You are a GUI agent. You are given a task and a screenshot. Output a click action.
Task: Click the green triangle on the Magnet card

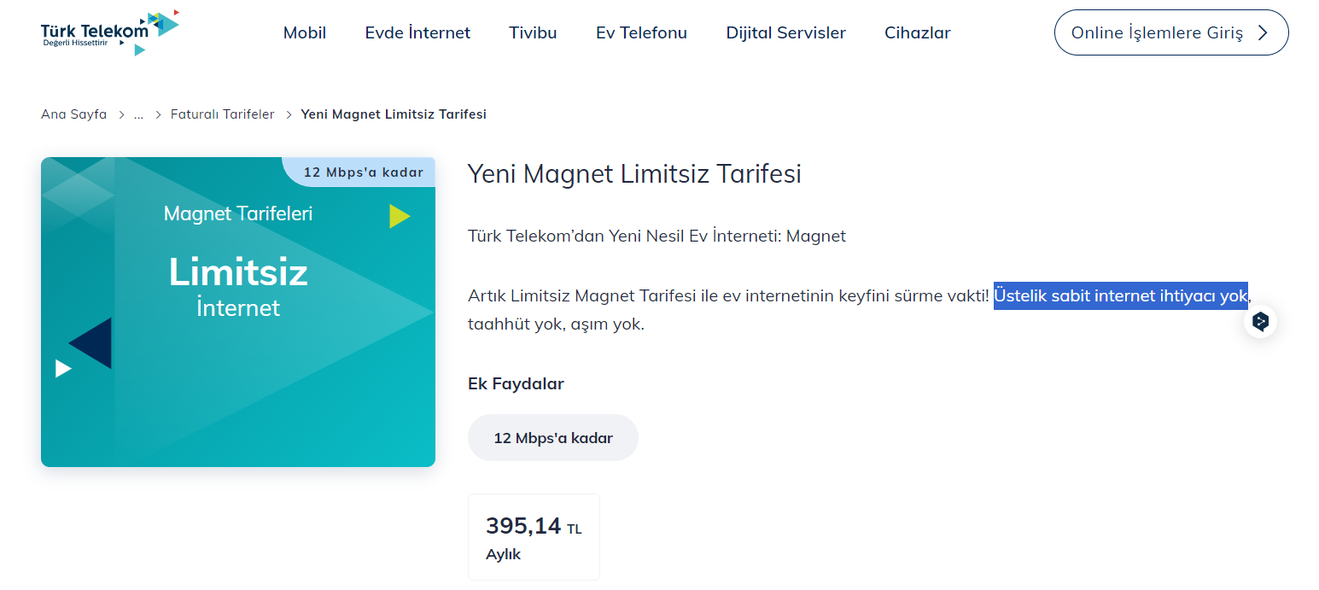399,216
